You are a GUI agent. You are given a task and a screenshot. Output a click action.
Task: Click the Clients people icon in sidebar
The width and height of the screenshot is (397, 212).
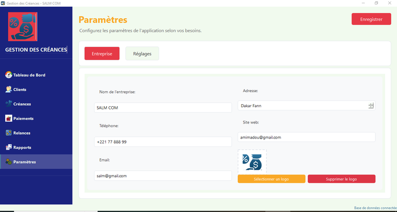(x=8, y=90)
